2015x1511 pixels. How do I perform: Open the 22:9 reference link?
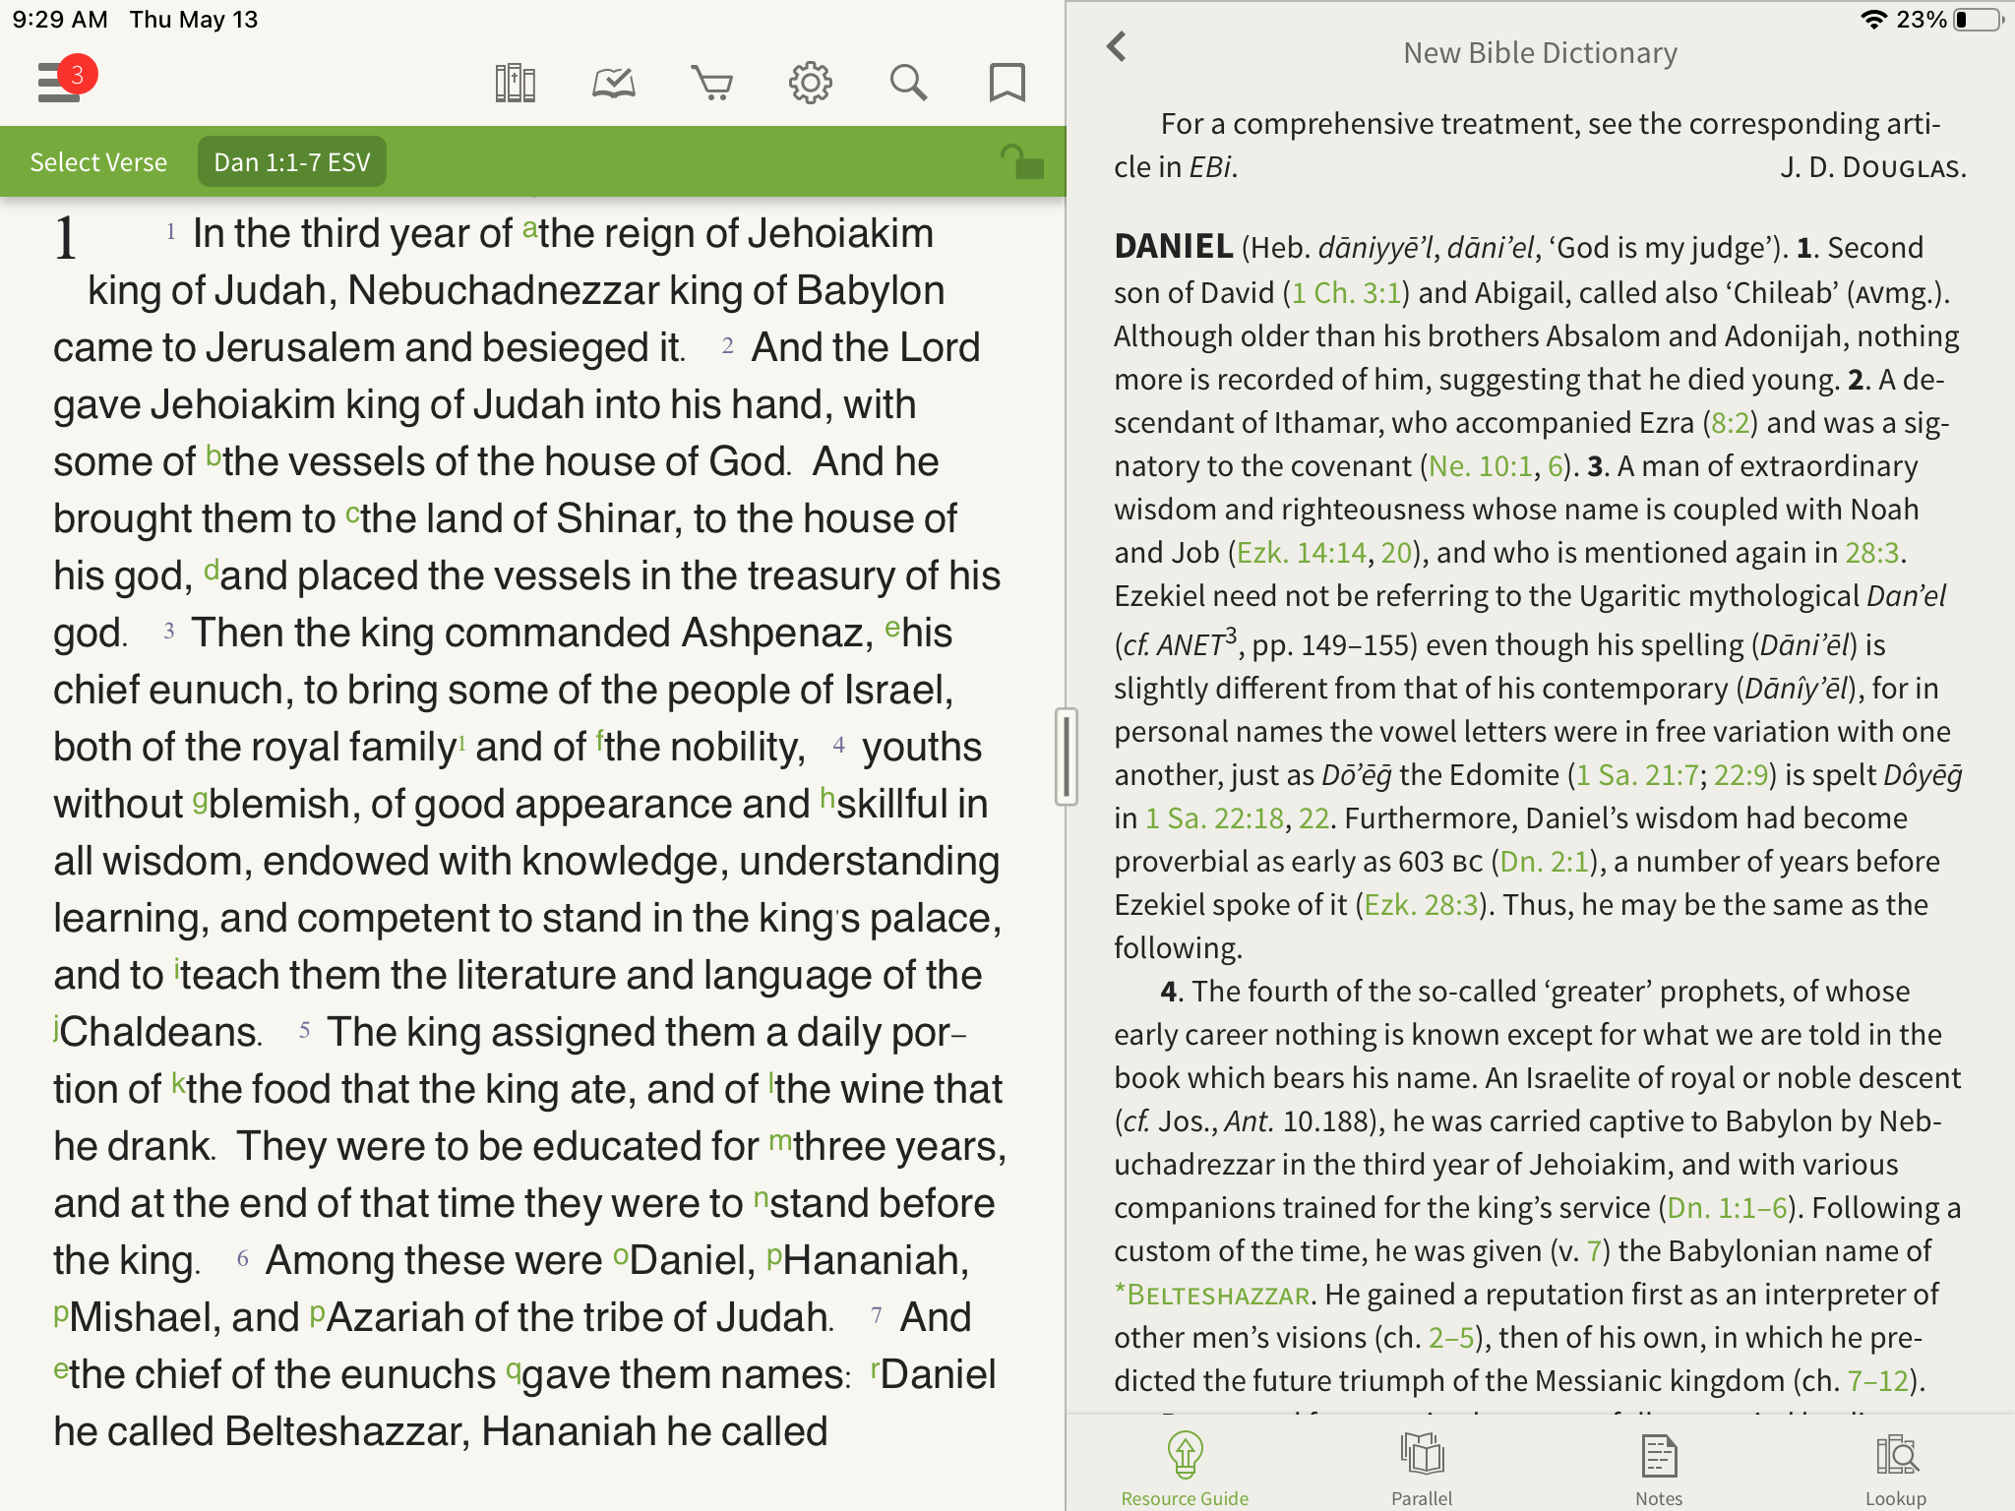[1741, 775]
